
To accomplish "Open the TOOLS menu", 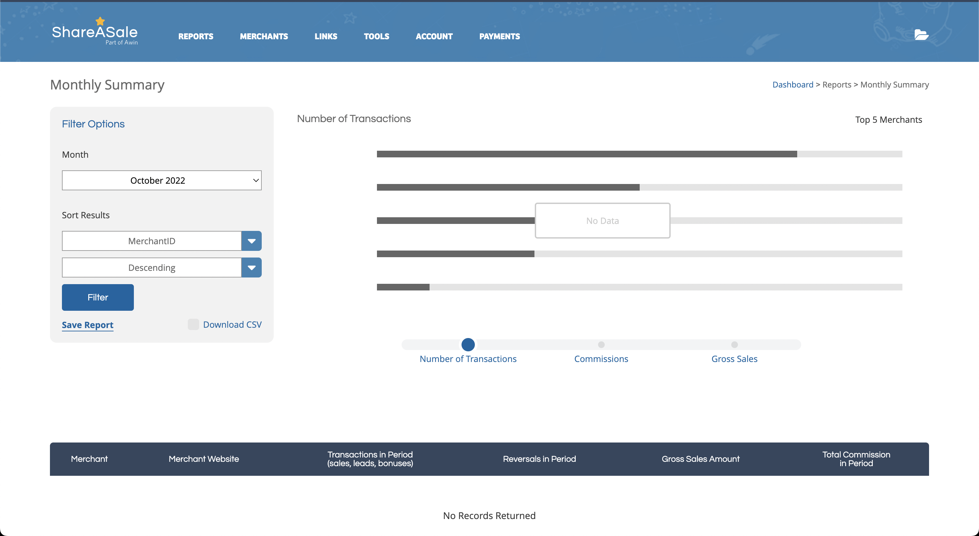I will tap(376, 37).
